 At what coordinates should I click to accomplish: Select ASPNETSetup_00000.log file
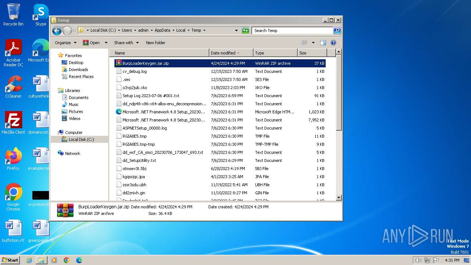(145, 128)
